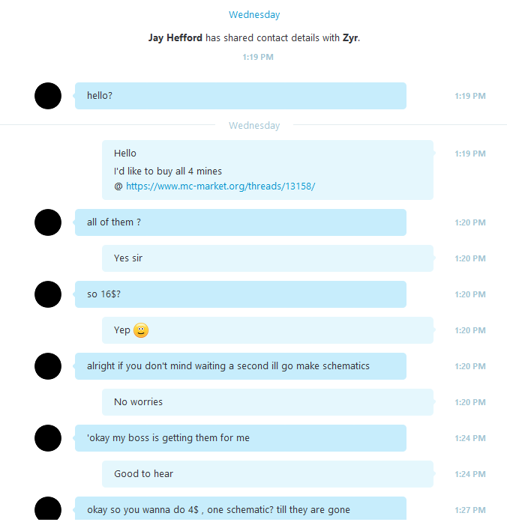Image resolution: width=507 pixels, height=522 pixels.
Task: Click the blue Wednesday date header
Action: 254,15
